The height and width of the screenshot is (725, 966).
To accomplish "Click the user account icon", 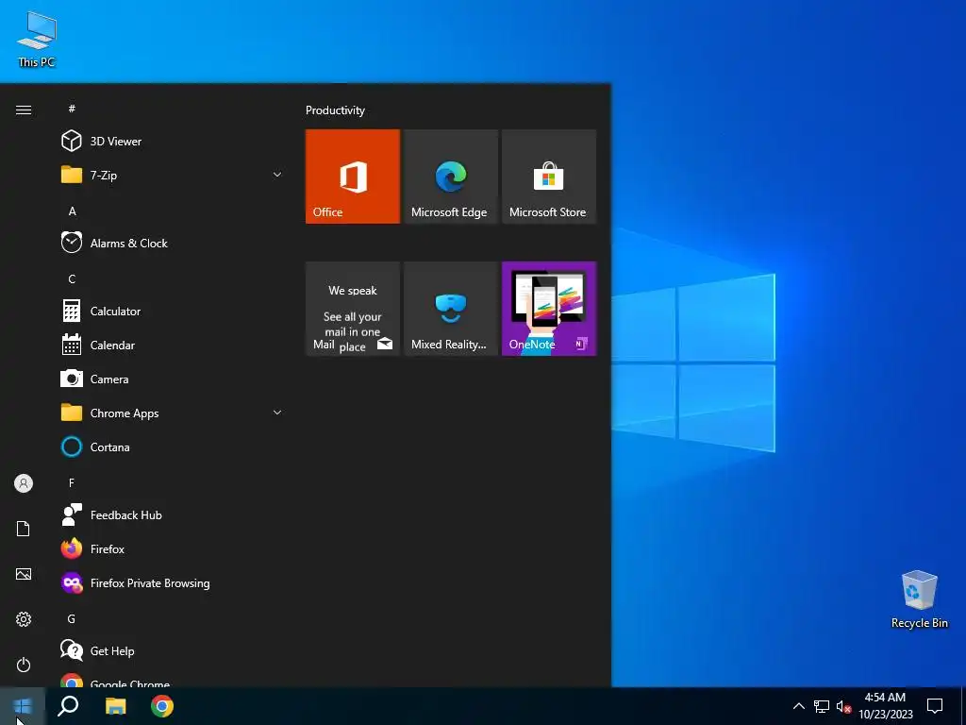I will (x=24, y=483).
